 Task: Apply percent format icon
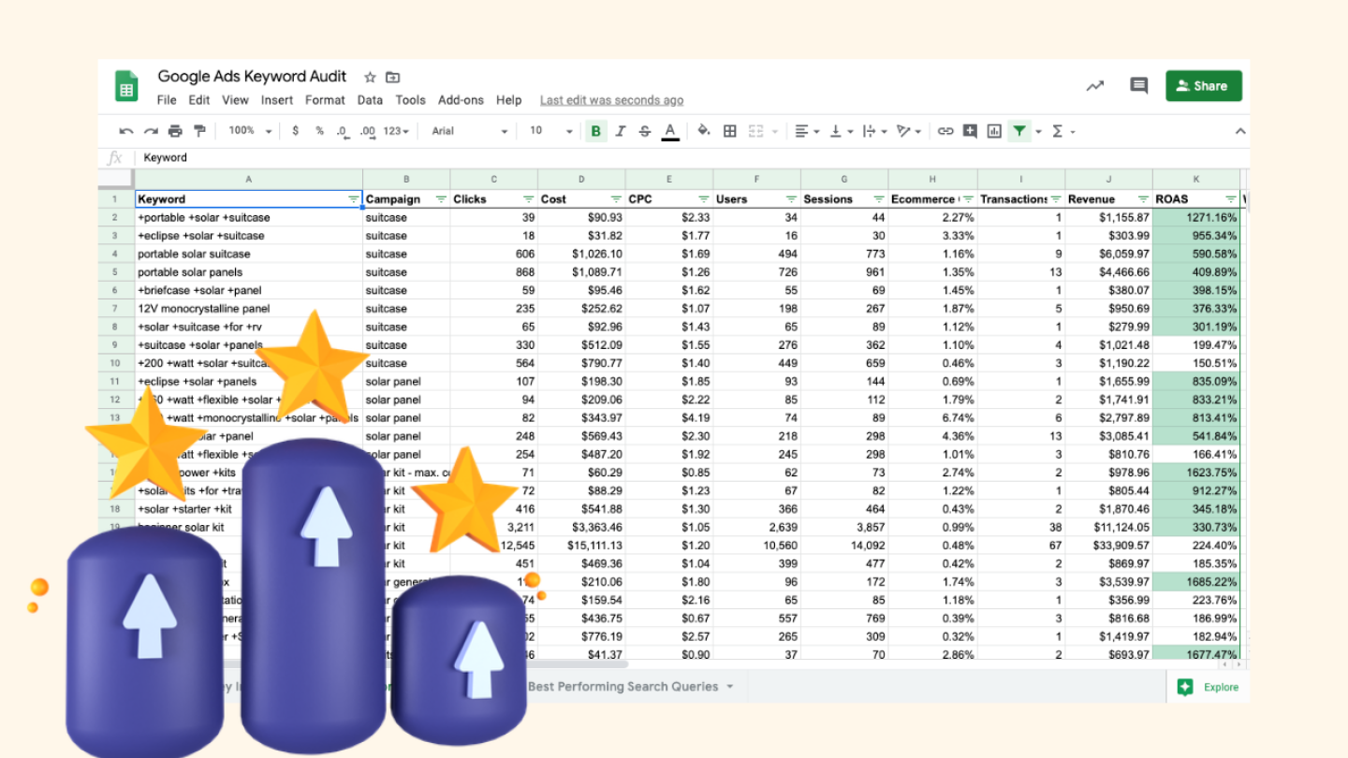(x=319, y=131)
